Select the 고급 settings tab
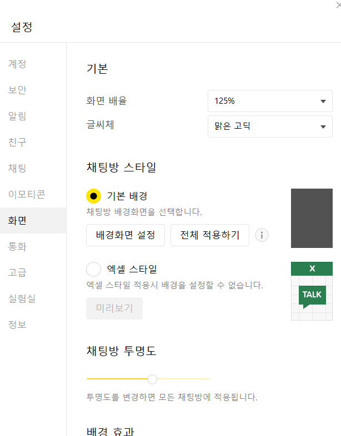 17,272
